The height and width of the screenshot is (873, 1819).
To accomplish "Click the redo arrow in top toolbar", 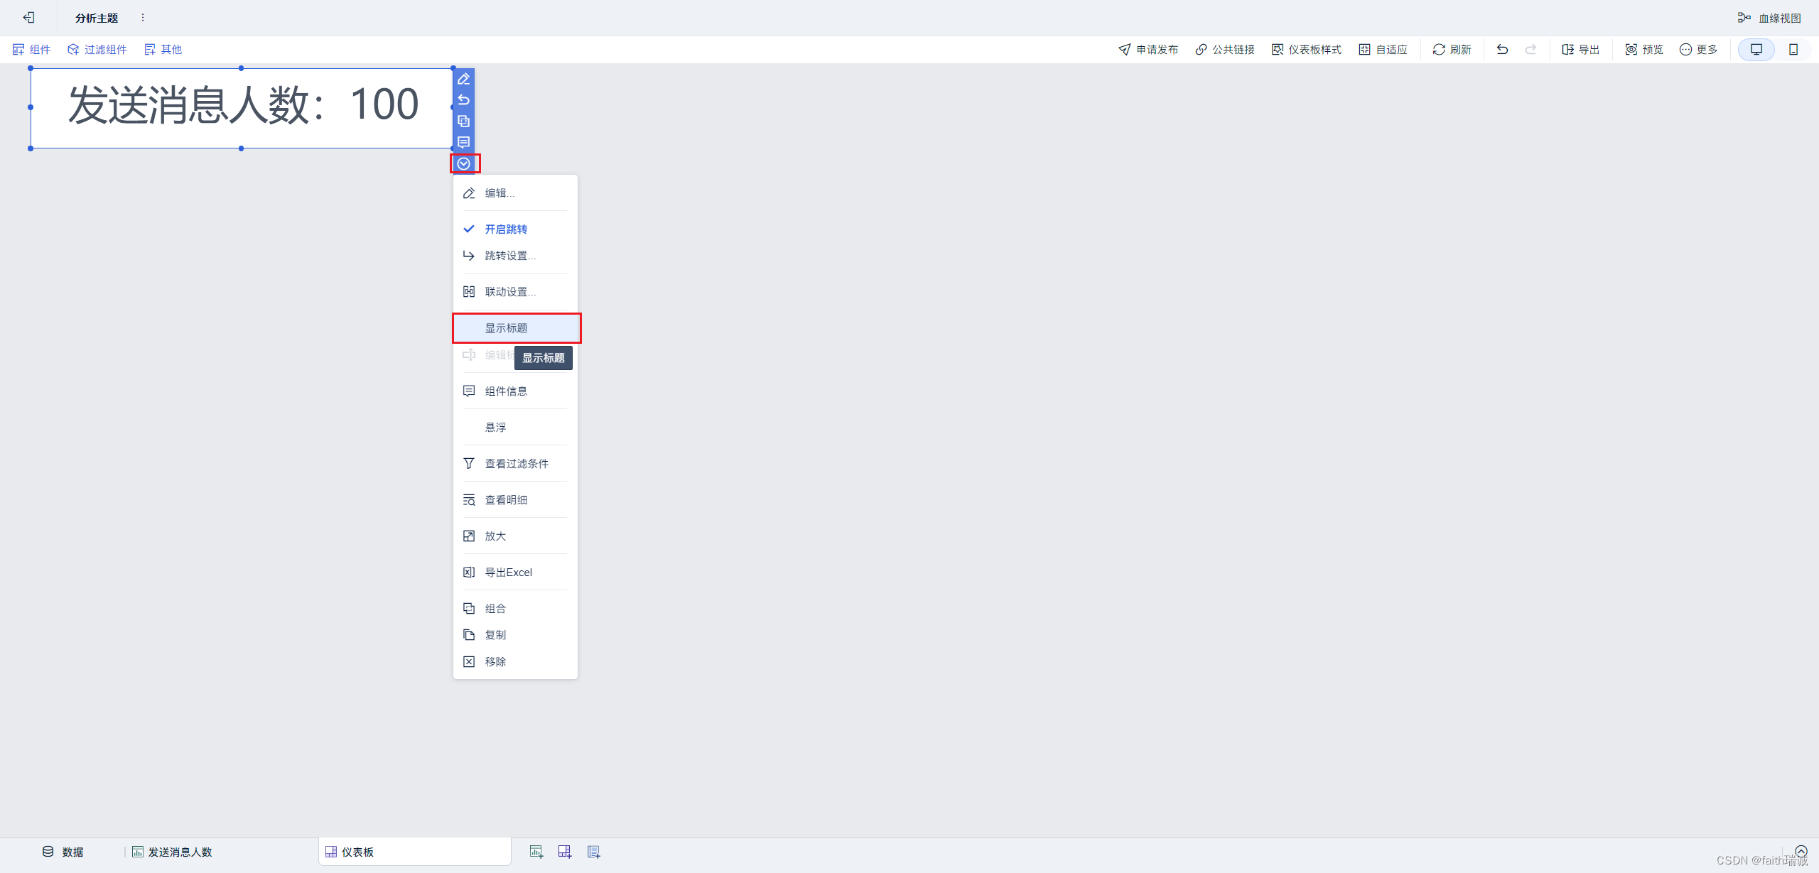I will coord(1531,49).
